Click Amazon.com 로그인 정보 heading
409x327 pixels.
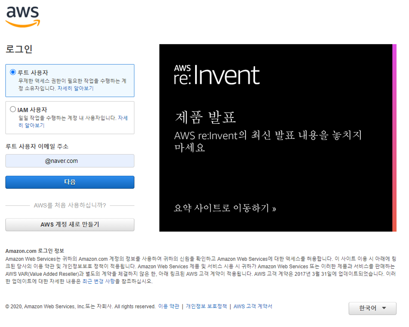(x=35, y=251)
